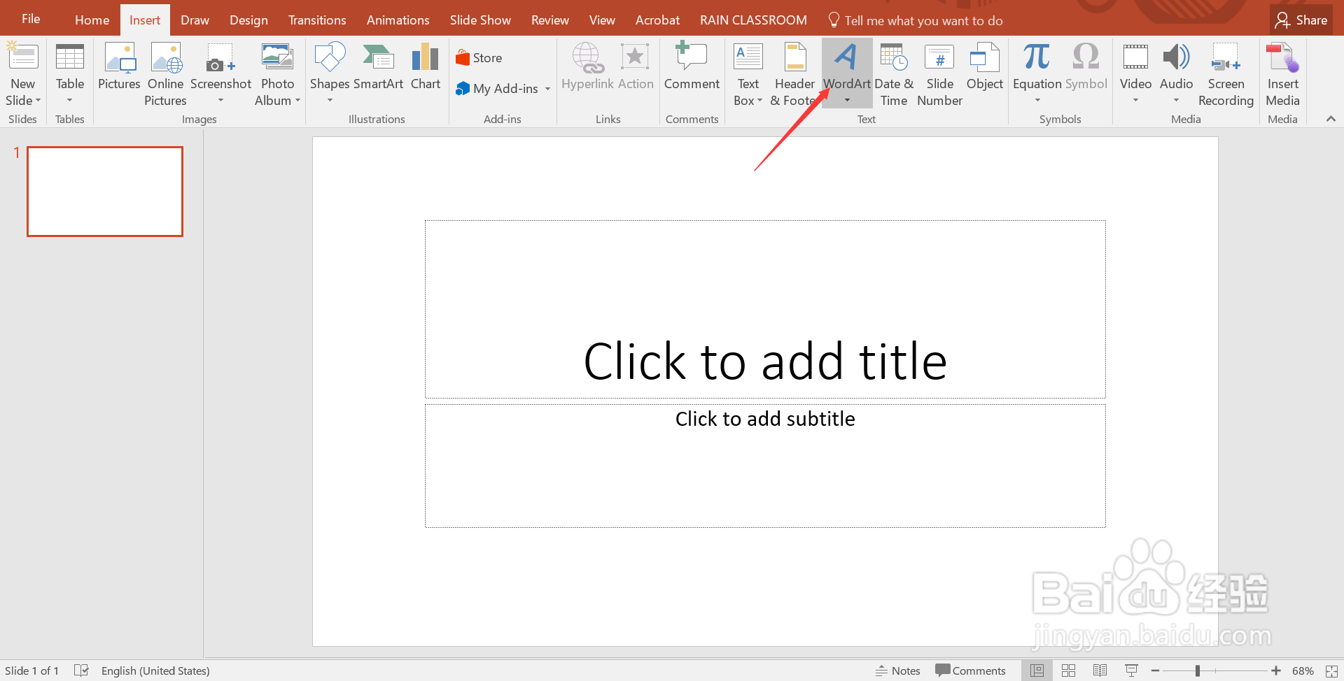Image resolution: width=1344 pixels, height=681 pixels.
Task: Expand the Audio dropdown arrow
Action: tap(1176, 101)
